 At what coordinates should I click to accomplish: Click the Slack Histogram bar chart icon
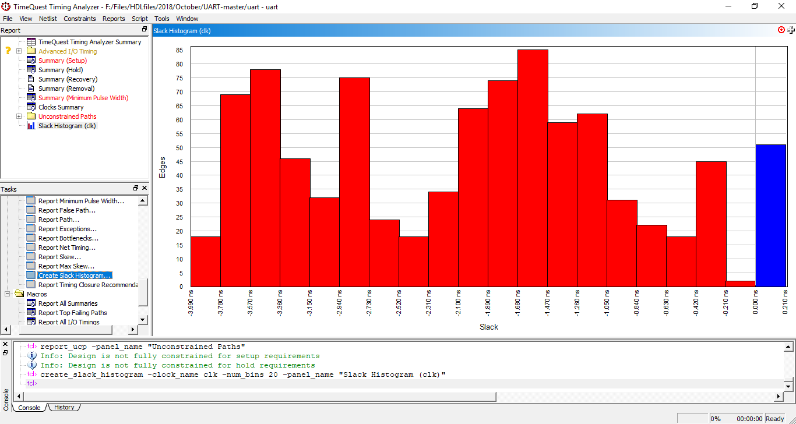coord(31,126)
